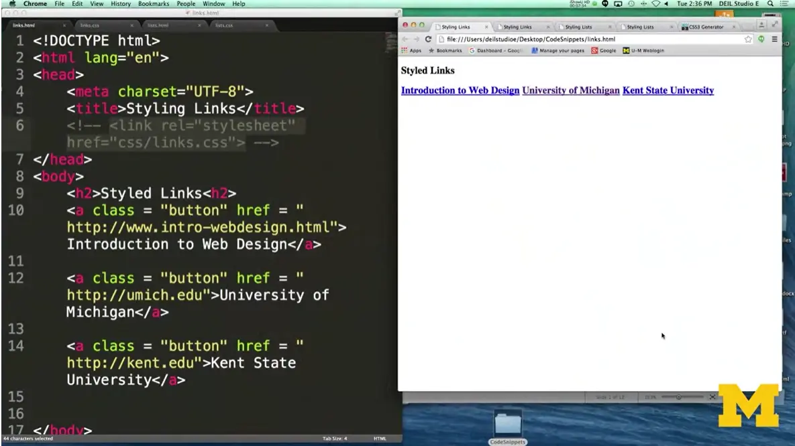
Task: Open the HTML syntax selector in status bar
Action: tap(380, 439)
